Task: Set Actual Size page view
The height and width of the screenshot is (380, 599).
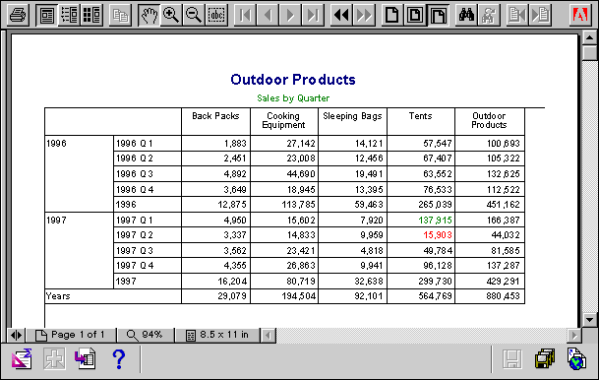Action: pyautogui.click(x=392, y=16)
